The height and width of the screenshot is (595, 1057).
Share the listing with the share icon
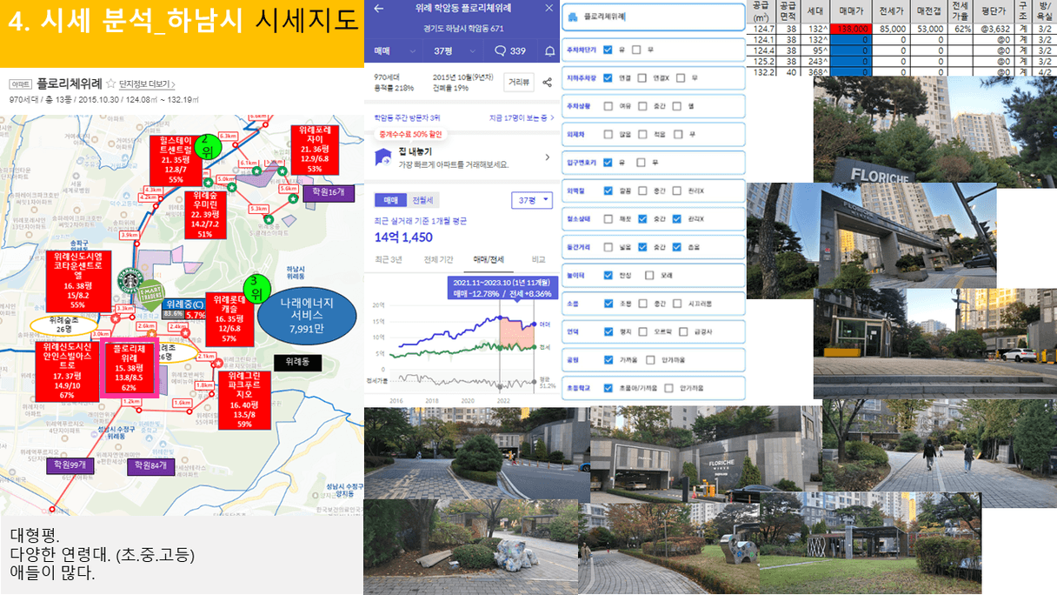(x=547, y=83)
